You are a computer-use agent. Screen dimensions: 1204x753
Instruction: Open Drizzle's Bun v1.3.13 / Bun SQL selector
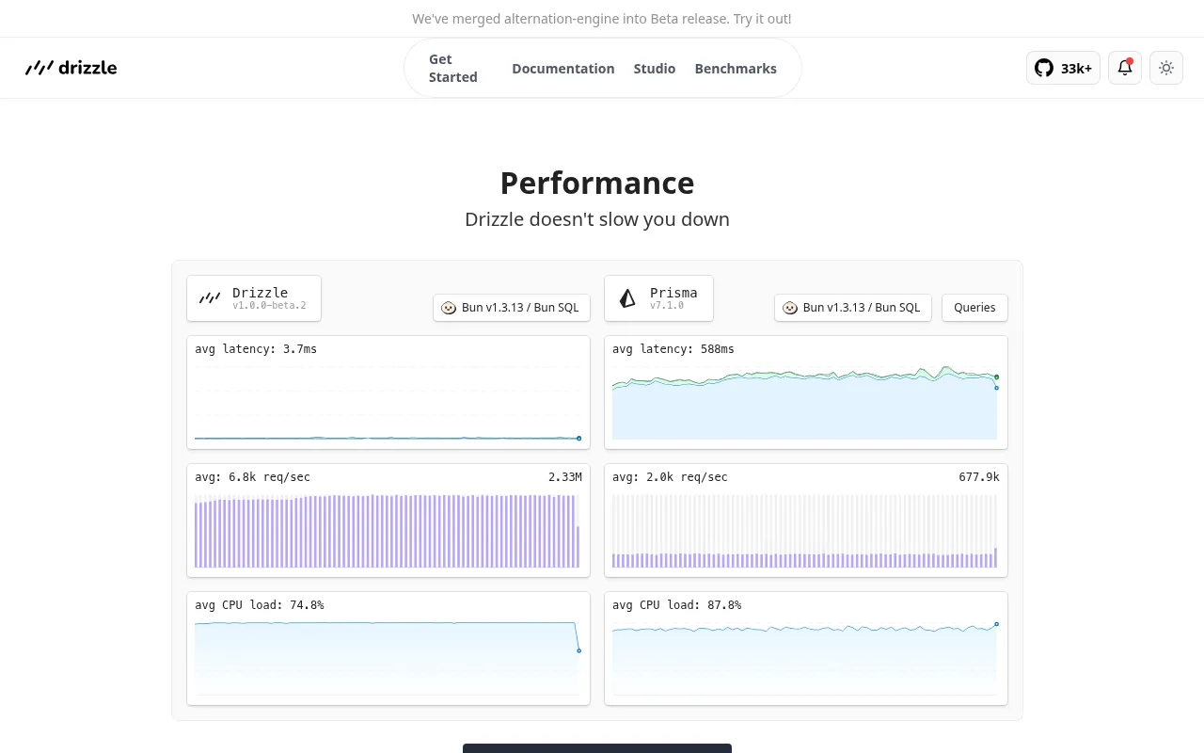point(512,308)
